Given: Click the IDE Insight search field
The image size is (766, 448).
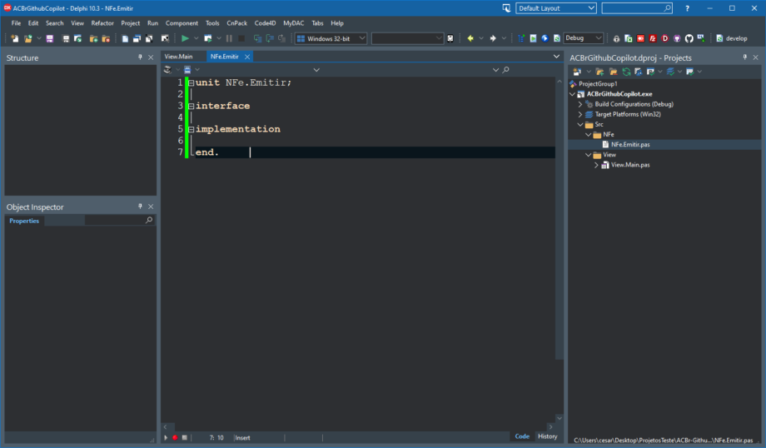Looking at the screenshot, I should (x=637, y=8).
